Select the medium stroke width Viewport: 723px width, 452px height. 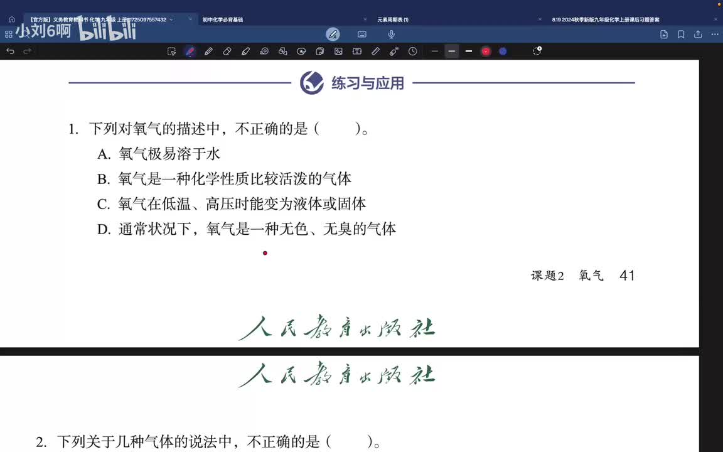tap(452, 51)
